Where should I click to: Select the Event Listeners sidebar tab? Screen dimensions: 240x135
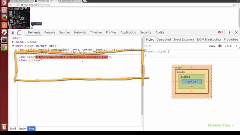point(184,39)
